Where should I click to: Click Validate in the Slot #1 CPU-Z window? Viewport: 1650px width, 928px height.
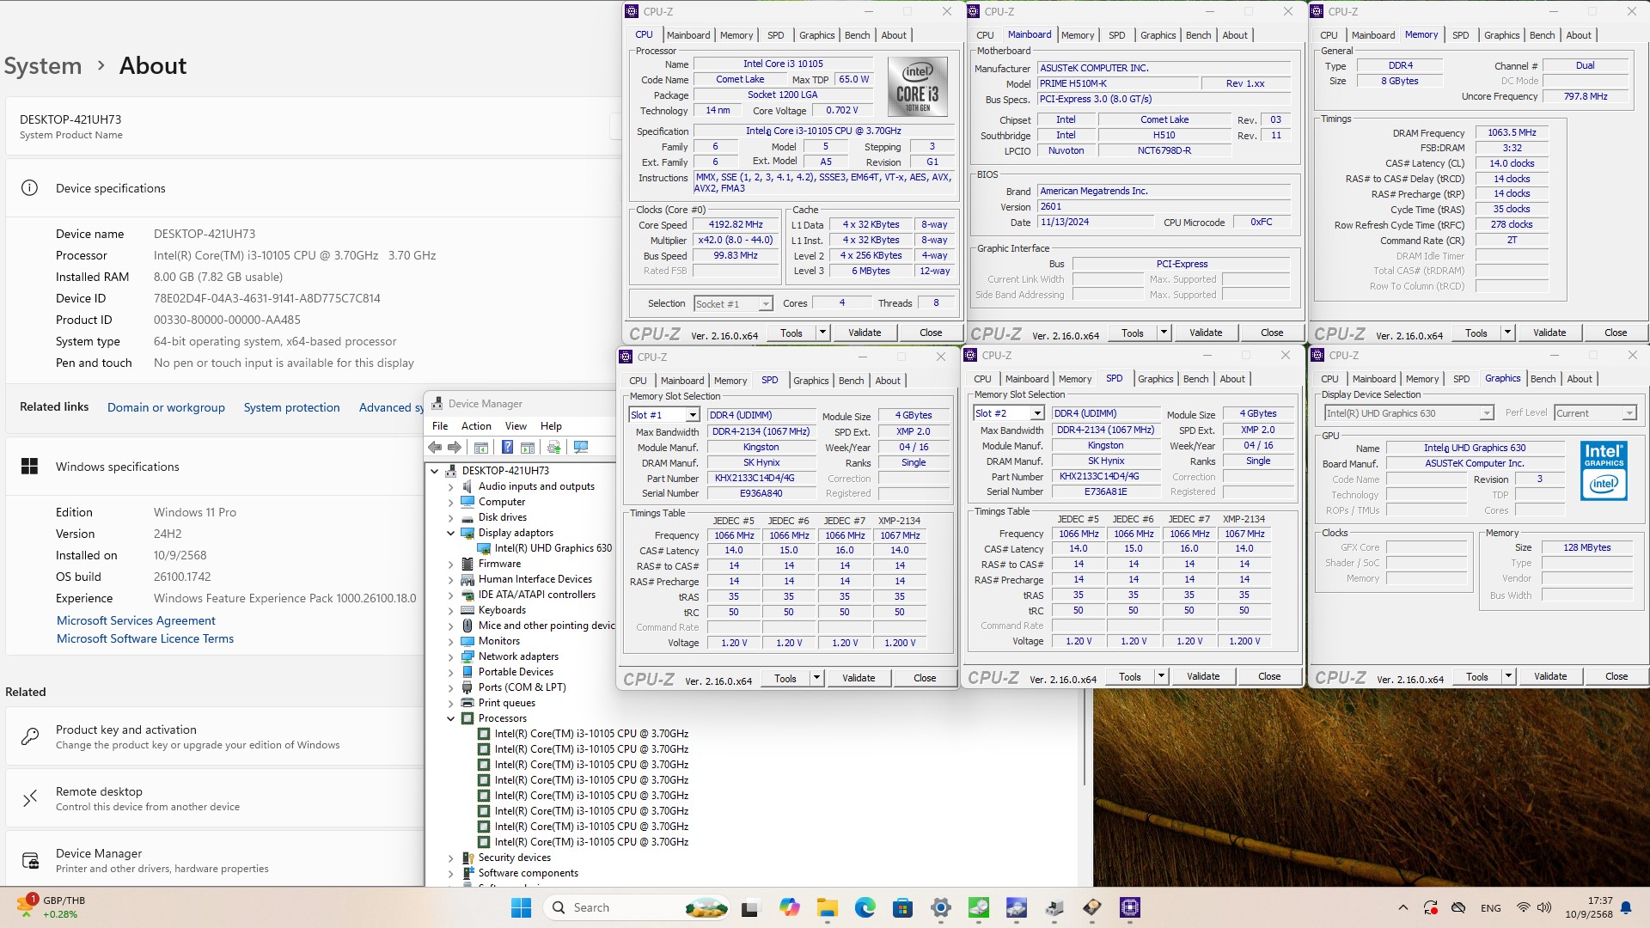click(859, 678)
